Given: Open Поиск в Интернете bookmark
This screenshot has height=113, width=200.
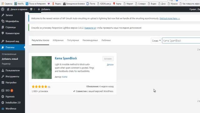Looking at the screenshot, I should pyautogui.click(x=36, y=4).
